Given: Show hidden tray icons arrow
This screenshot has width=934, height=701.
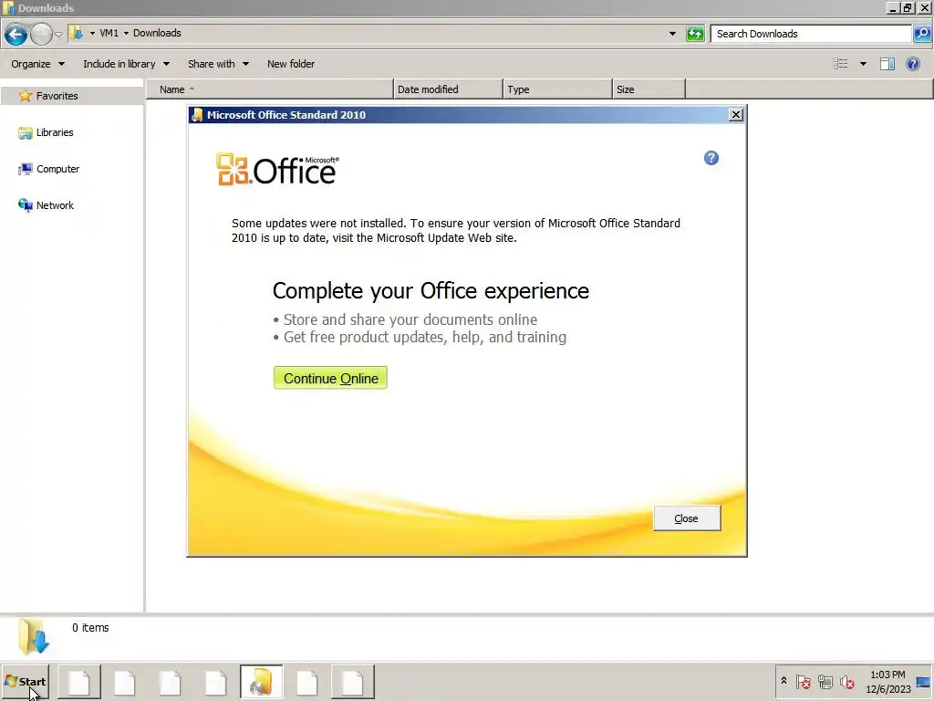Looking at the screenshot, I should 784,680.
